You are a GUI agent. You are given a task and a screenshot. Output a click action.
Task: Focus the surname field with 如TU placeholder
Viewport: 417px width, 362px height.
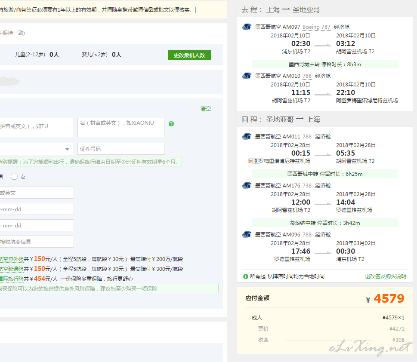(37, 127)
